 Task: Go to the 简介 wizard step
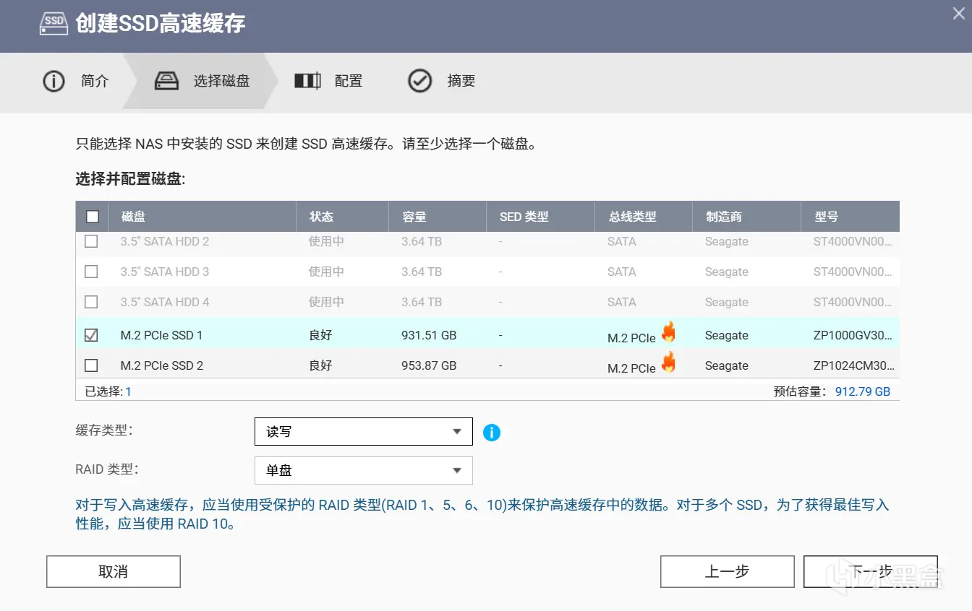point(94,81)
